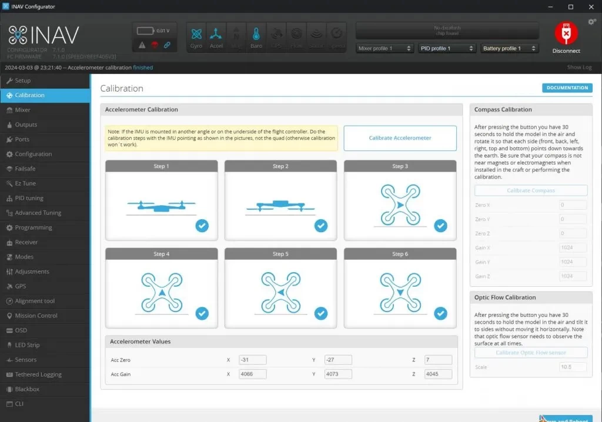
Task: Open the OSD tab
Action: pos(45,330)
